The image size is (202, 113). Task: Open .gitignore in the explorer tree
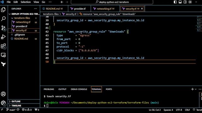(24, 35)
